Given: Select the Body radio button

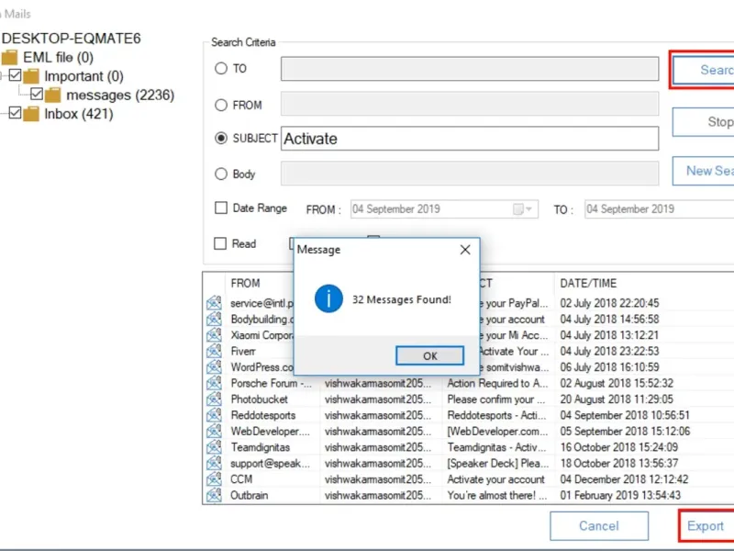Looking at the screenshot, I should (221, 174).
